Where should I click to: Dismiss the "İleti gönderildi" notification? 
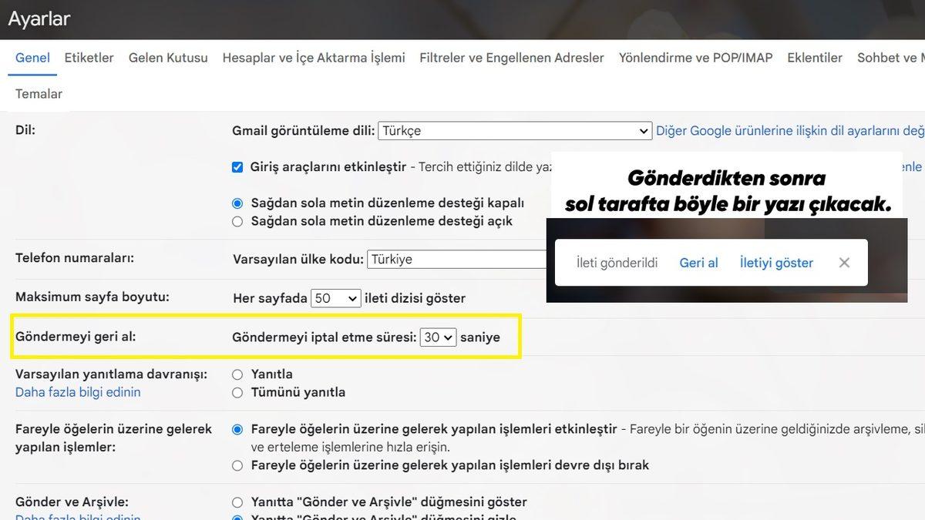pyautogui.click(x=844, y=263)
